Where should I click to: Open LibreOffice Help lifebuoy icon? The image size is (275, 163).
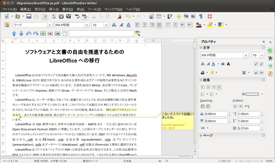pos(210,16)
